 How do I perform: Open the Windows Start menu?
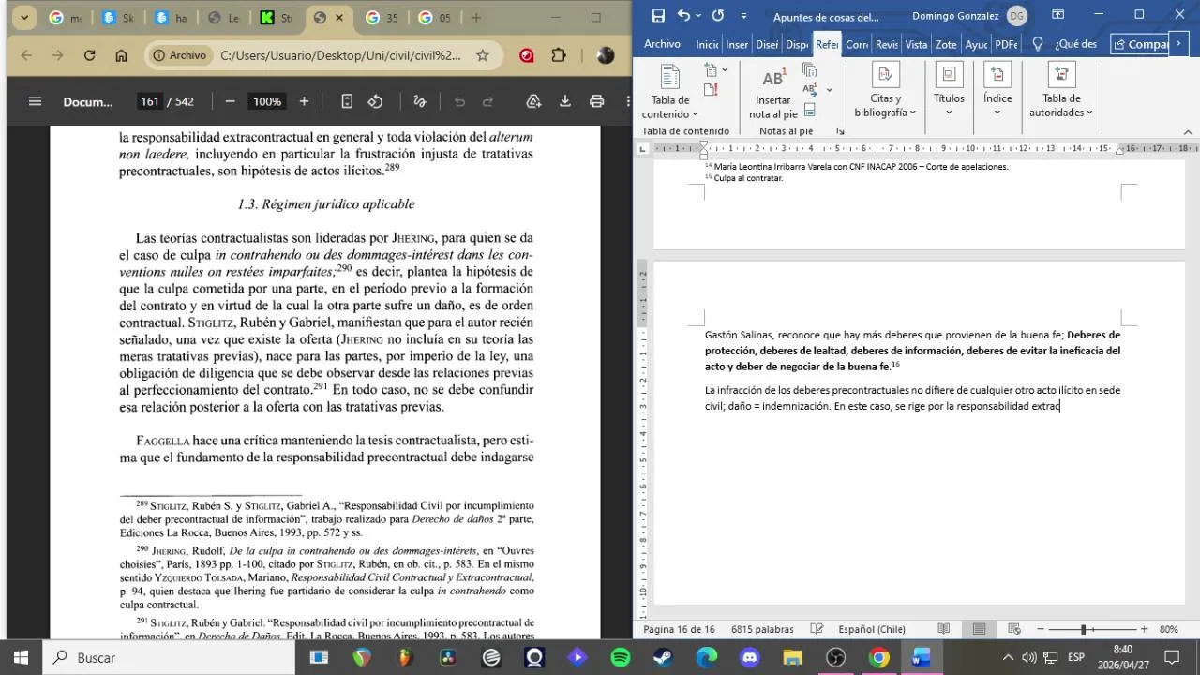coord(21,657)
